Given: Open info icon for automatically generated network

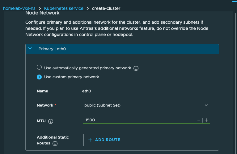Looking at the screenshot, I should click(x=136, y=68).
